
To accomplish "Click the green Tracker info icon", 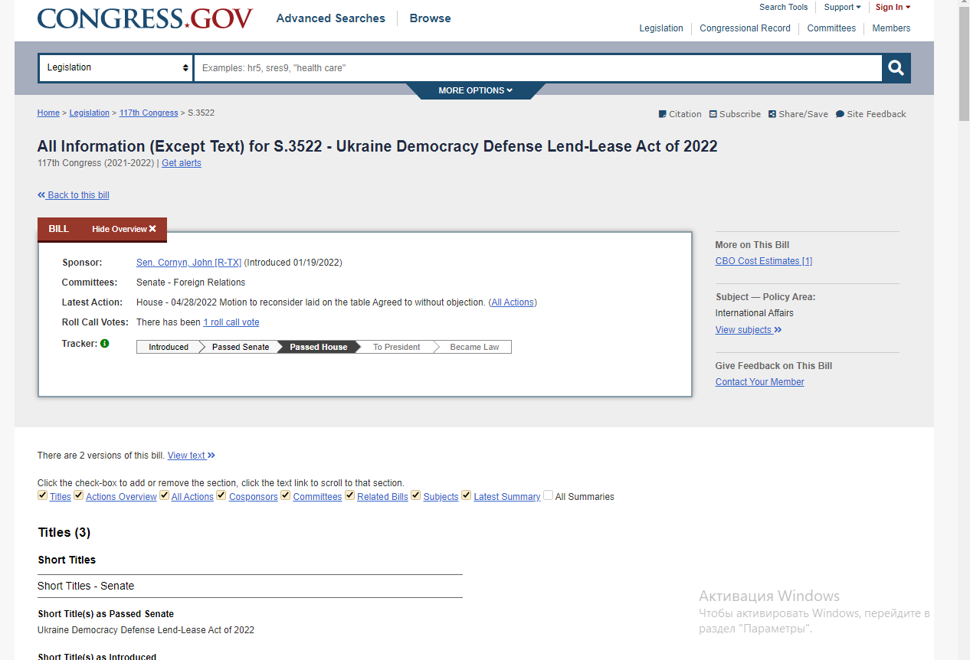I will 105,344.
